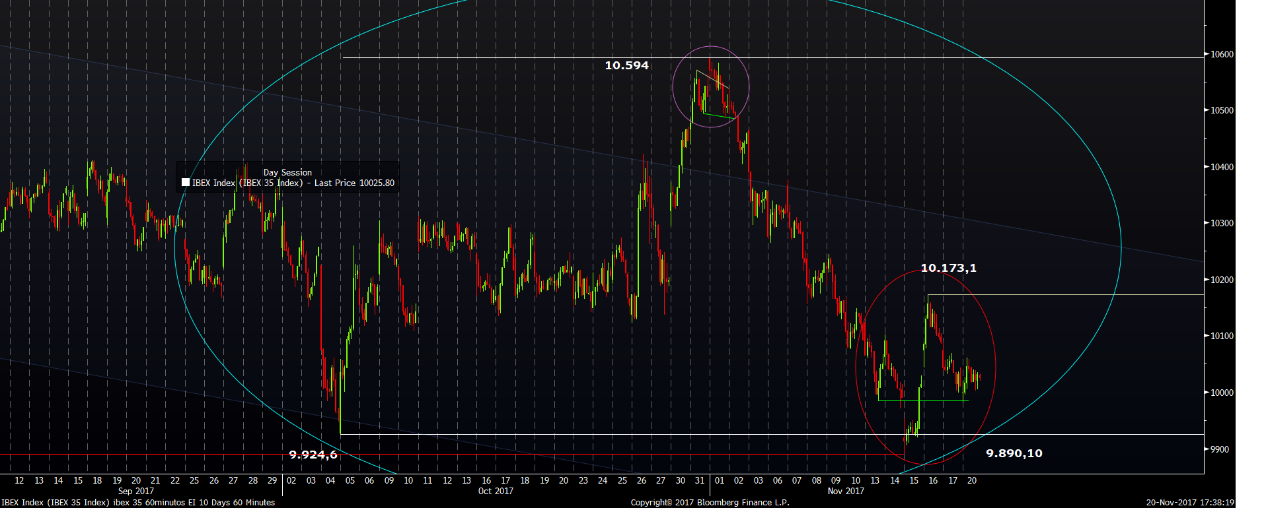Click the 'Copyright© 2017 Bloomberg Finance L.P.' footer text

pos(710,503)
